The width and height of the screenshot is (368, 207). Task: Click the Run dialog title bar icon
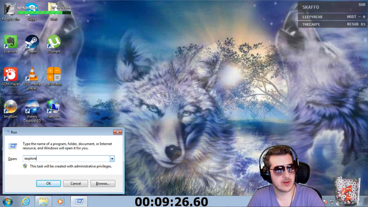(7, 132)
